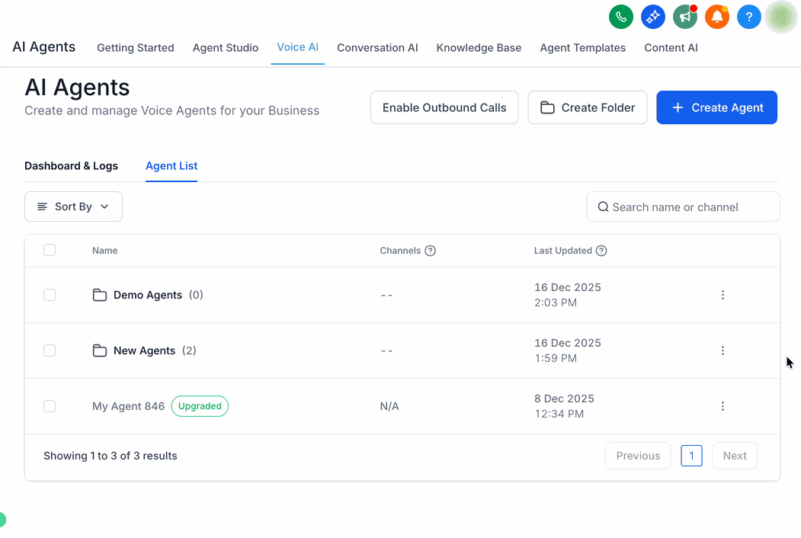Check the Demo Agents row checkbox
Image resolution: width=801 pixels, height=538 pixels.
point(50,295)
